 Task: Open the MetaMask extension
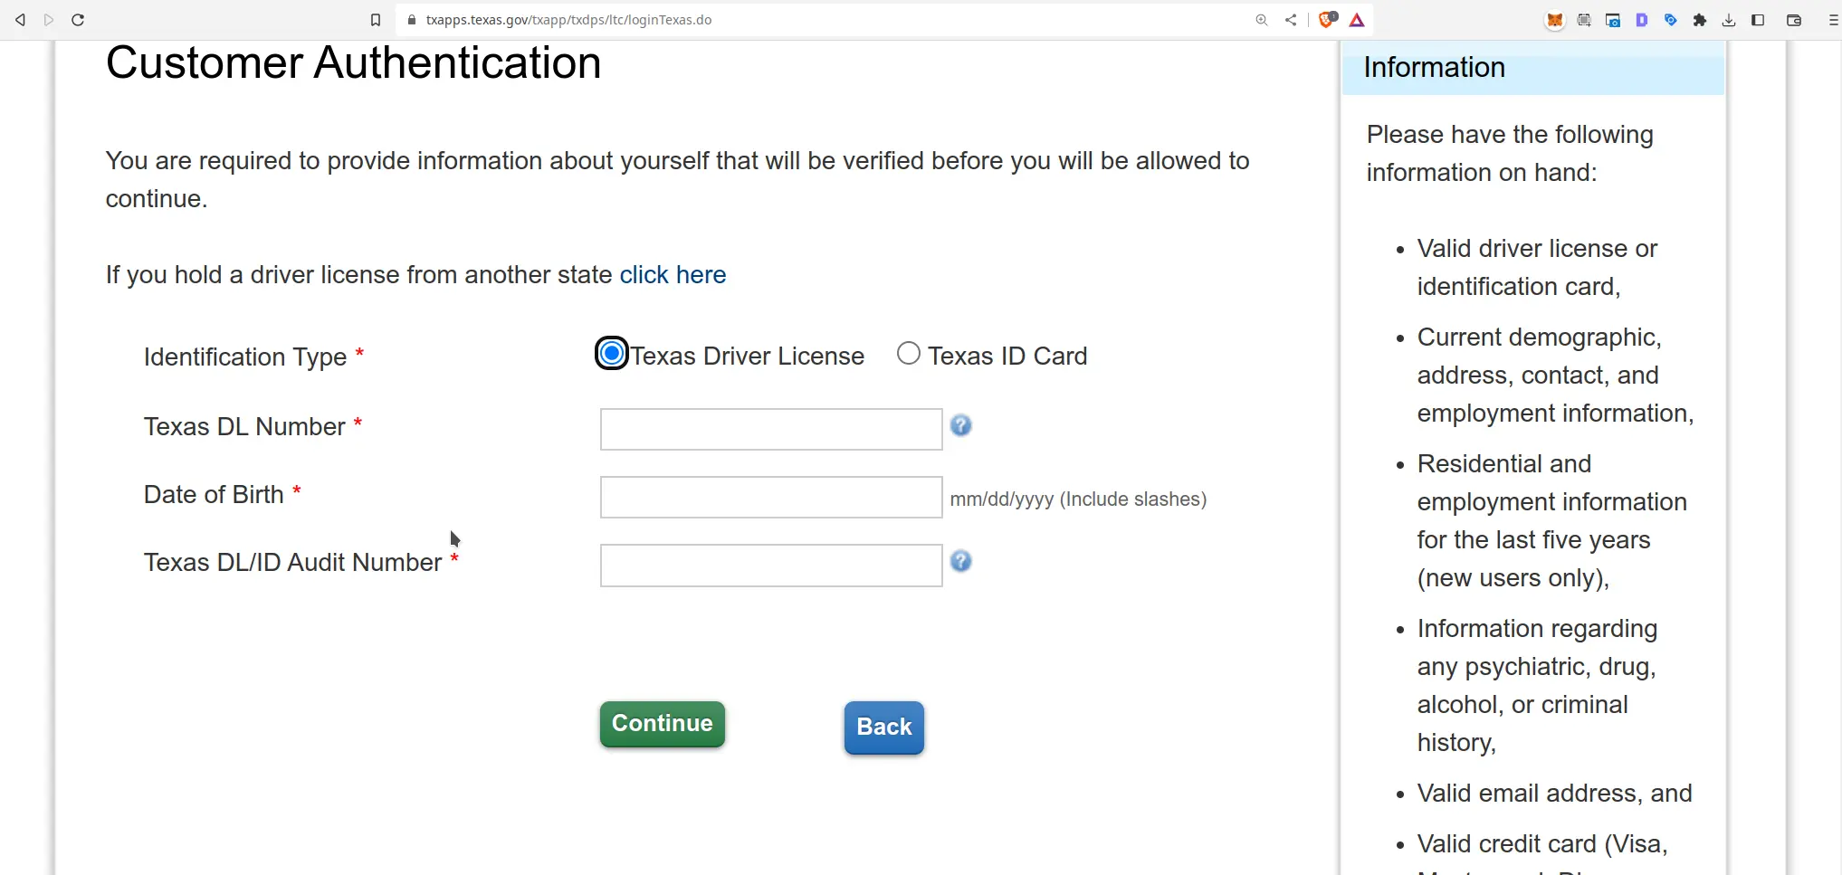[1555, 19]
